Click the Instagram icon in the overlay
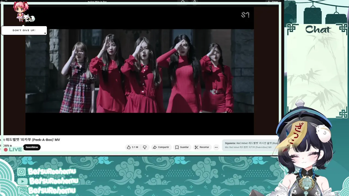 pyautogui.click(x=22, y=171)
